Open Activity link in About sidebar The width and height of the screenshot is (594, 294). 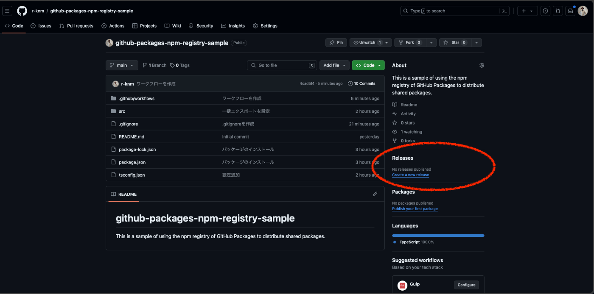pyautogui.click(x=404, y=114)
